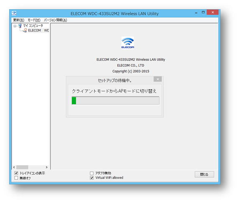Enable the アダプタ無効 checkbox

coord(92,173)
